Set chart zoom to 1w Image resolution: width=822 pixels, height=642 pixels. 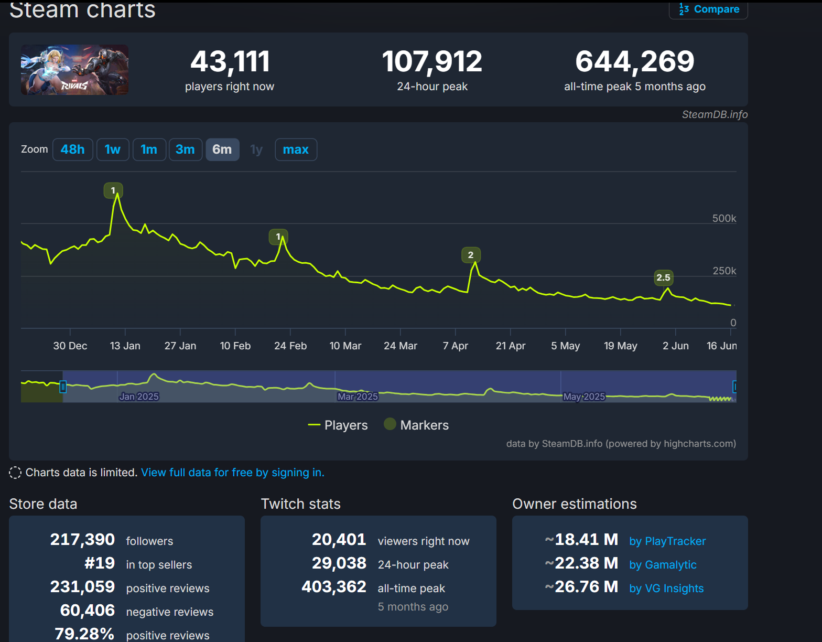click(x=113, y=149)
